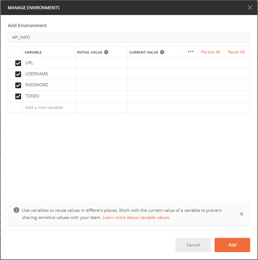Open the three-dots column options menu
The width and height of the screenshot is (258, 260).
pyautogui.click(x=191, y=51)
